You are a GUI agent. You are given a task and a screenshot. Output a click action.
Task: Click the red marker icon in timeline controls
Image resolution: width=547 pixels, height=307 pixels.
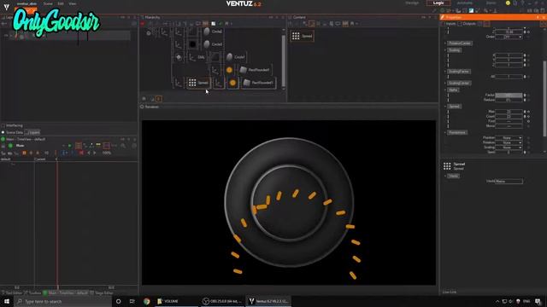click(81, 153)
